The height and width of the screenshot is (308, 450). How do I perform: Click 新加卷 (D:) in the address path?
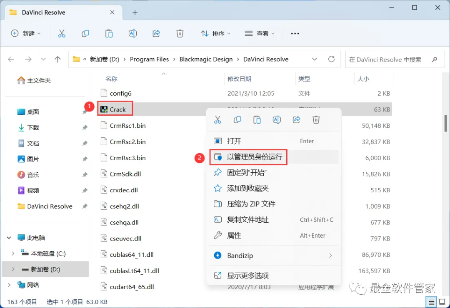[105, 60]
